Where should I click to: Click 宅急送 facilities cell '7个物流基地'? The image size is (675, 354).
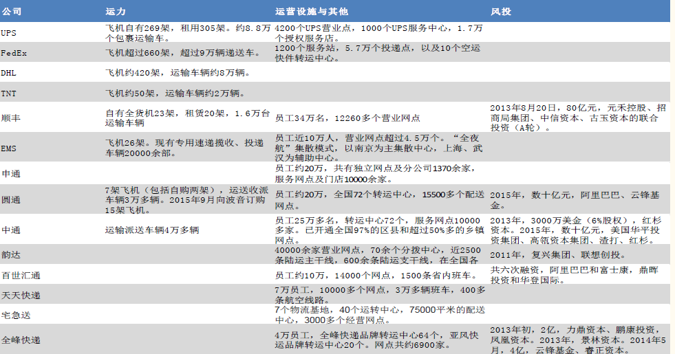coord(380,315)
